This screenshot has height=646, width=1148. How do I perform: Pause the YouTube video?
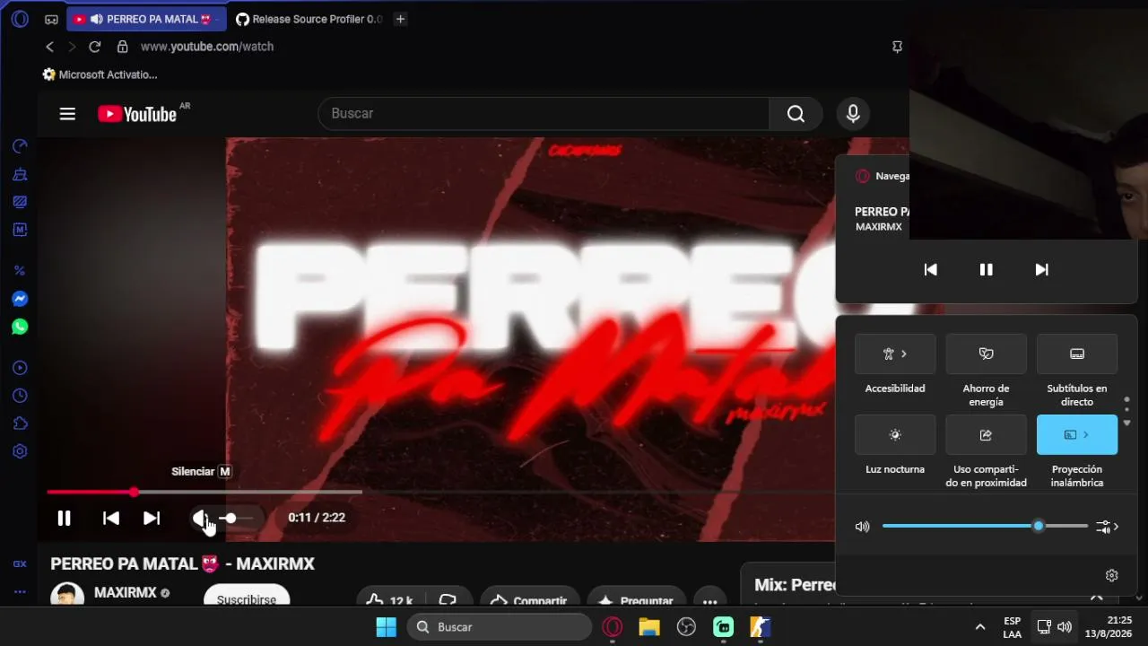(64, 518)
